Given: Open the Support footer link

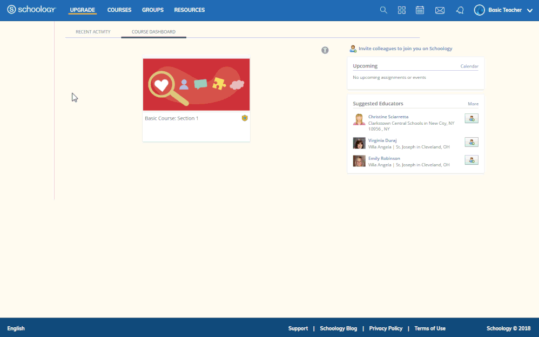Looking at the screenshot, I should pos(298,328).
